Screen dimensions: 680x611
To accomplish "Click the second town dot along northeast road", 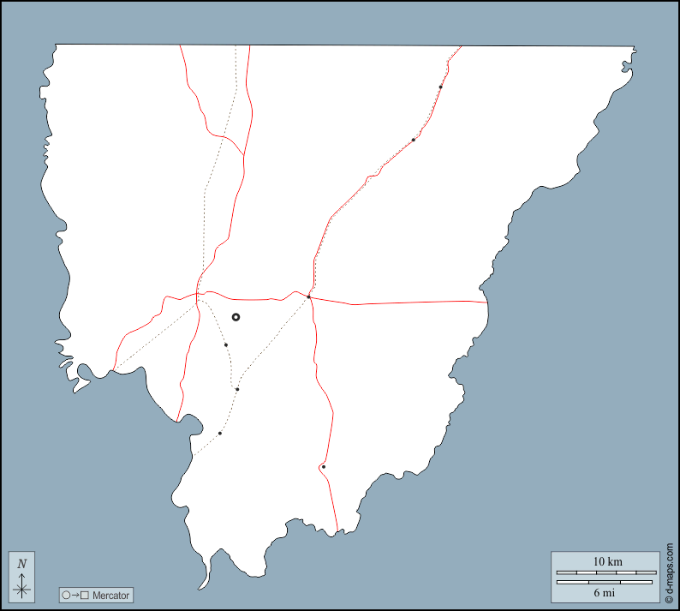I will pos(414,140).
